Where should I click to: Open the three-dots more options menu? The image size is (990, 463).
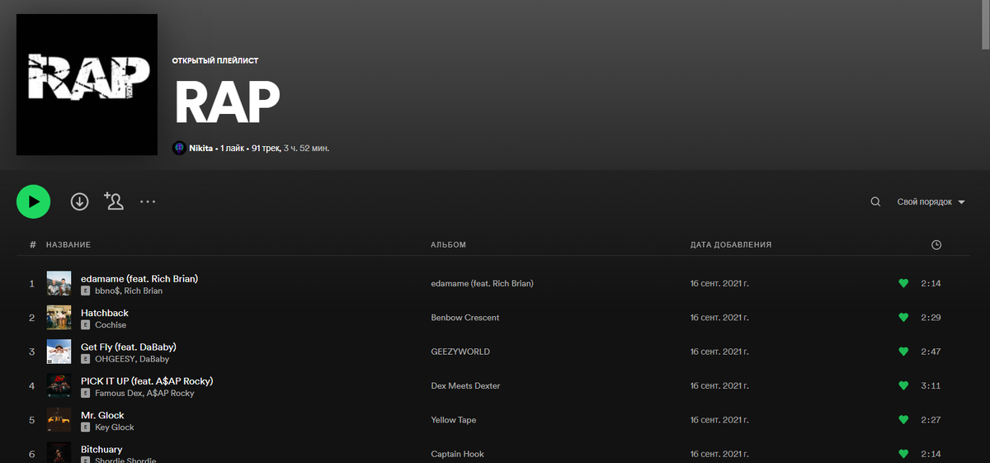[148, 201]
